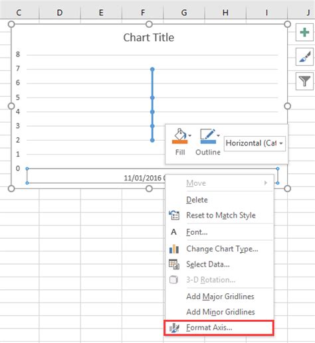This screenshot has width=315, height=343.
Task: Expand the Outline dropdown arrow
Action: (218, 135)
